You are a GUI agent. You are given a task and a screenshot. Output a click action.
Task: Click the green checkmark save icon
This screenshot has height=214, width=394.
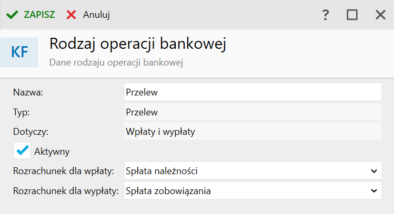[12, 15]
